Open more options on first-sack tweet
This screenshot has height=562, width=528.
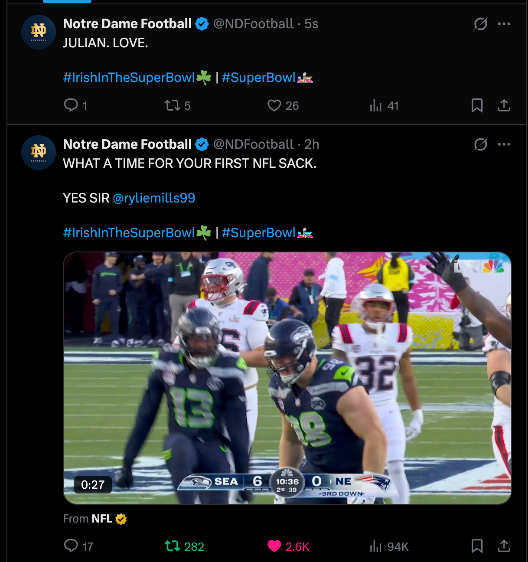click(x=504, y=144)
